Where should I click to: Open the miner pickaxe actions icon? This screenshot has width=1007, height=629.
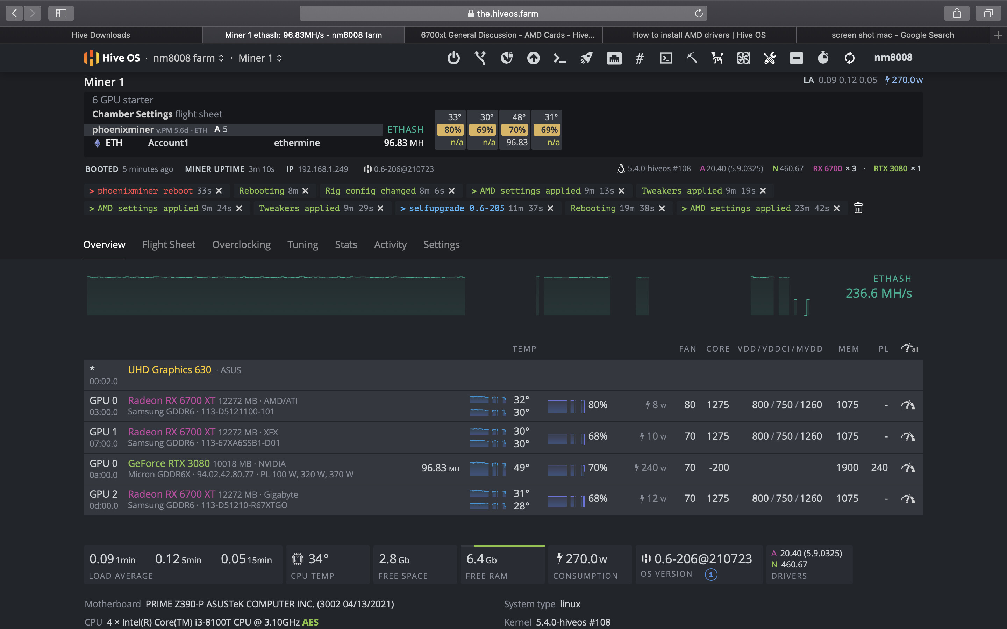click(x=692, y=58)
